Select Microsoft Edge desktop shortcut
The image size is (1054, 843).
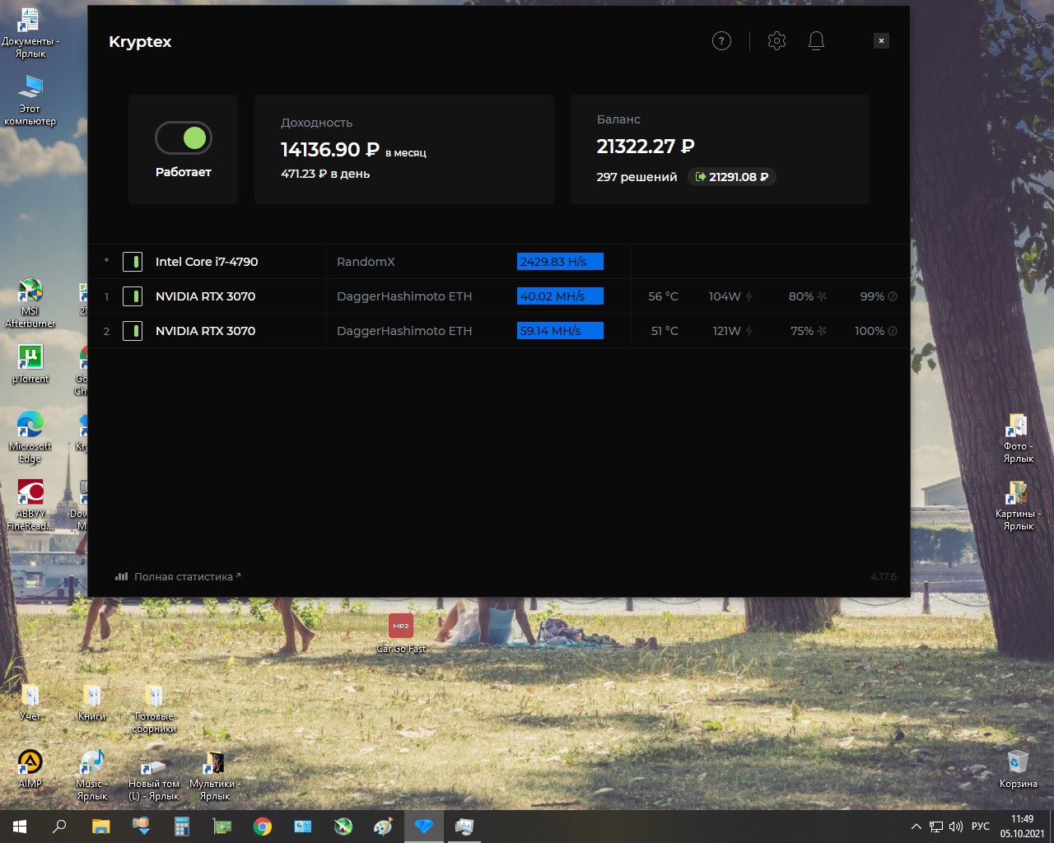tap(30, 437)
